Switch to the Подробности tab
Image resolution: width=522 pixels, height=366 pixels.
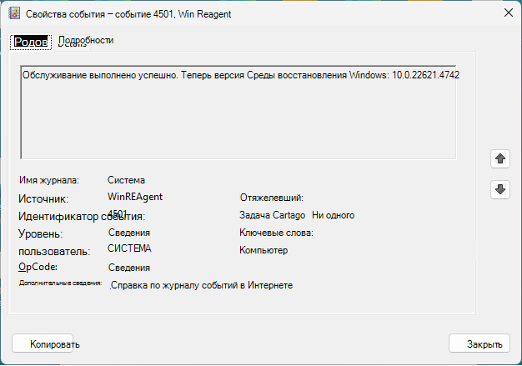86,41
